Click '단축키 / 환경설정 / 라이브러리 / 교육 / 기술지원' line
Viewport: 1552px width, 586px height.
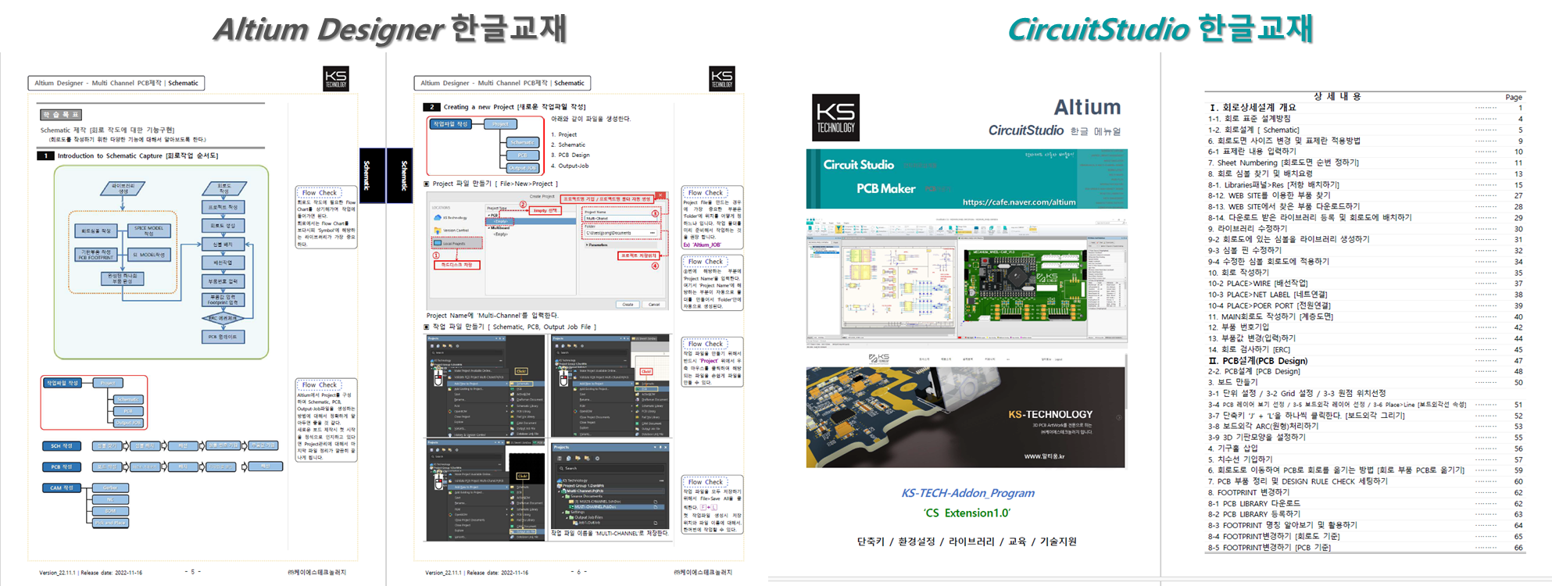[x=967, y=541]
